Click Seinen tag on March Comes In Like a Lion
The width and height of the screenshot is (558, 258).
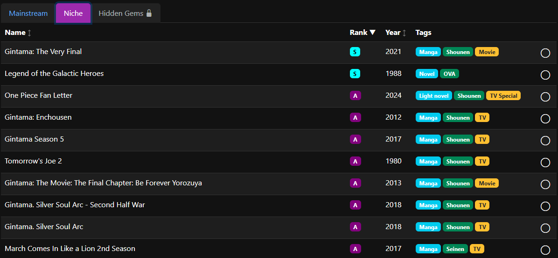455,249
